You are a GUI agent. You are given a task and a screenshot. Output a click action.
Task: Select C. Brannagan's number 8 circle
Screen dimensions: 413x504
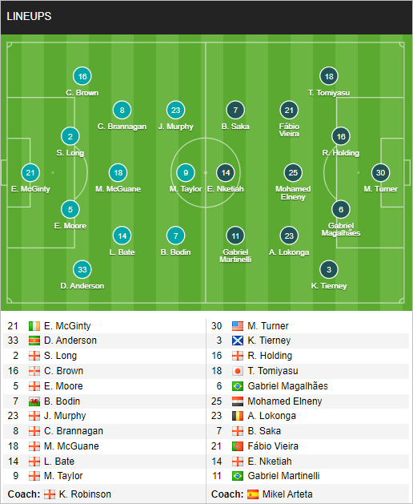(x=122, y=111)
